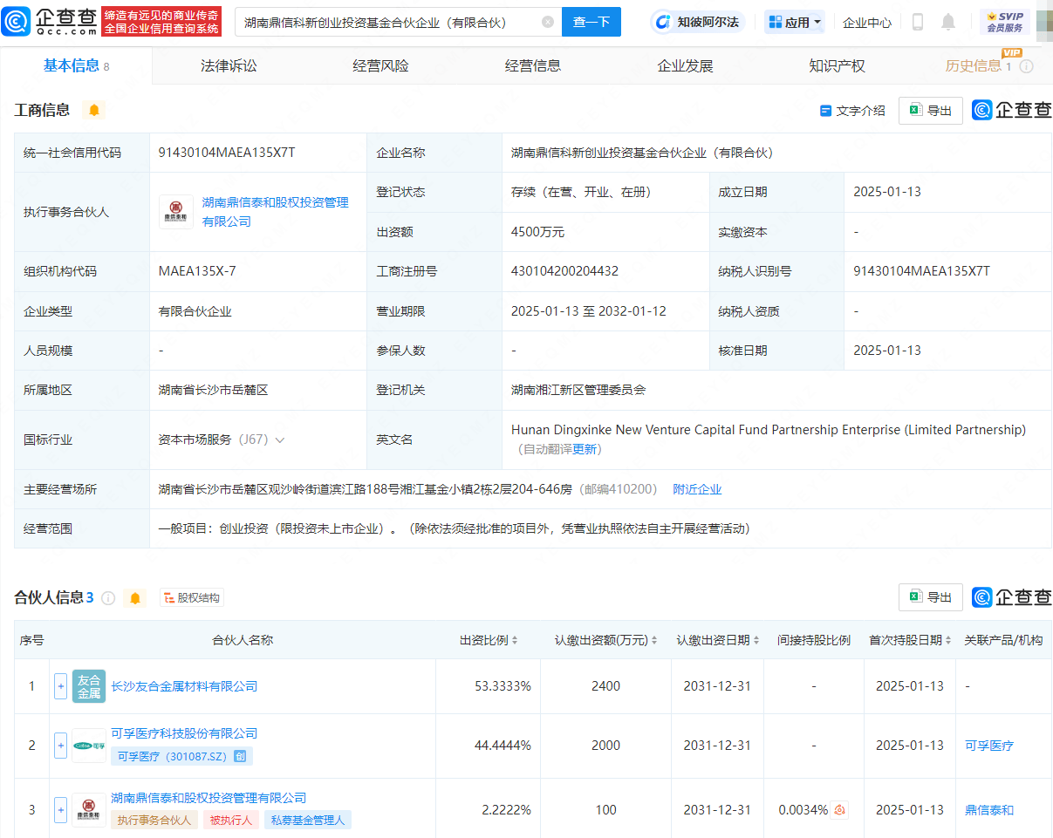Viewport: 1053px width, 838px height.
Task: Expand the 应用 dropdown menu
Action: tap(794, 22)
